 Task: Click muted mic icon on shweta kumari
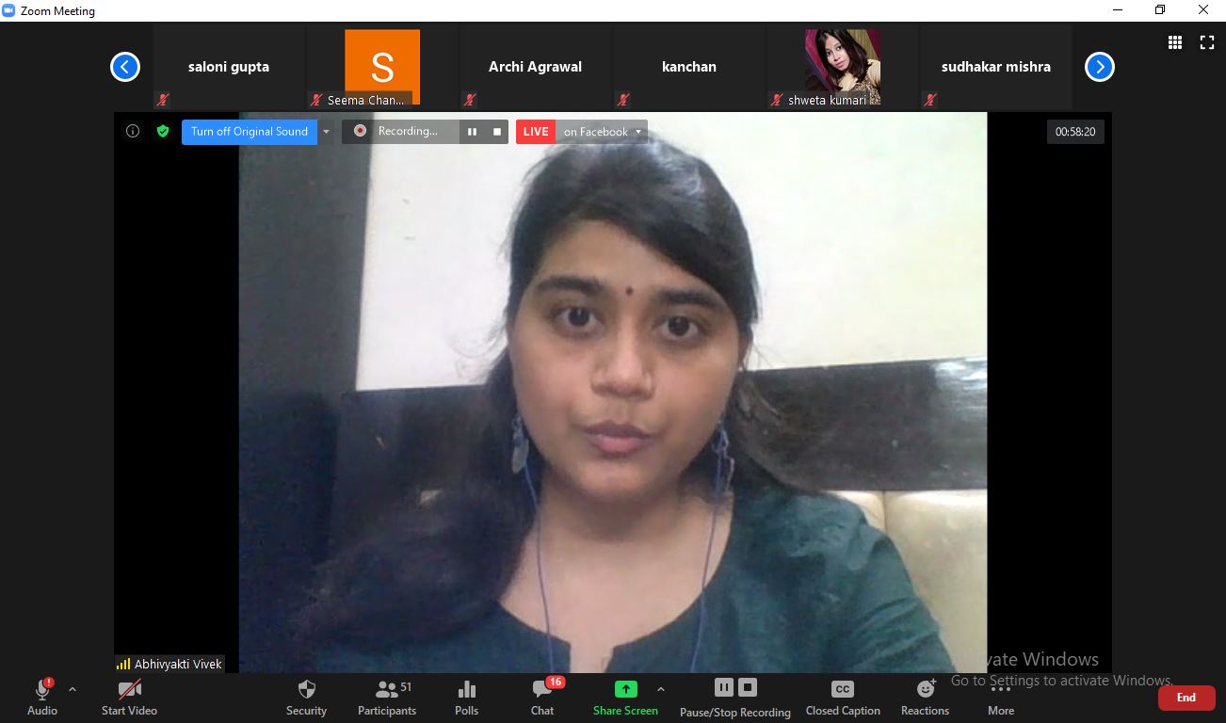[777, 100]
